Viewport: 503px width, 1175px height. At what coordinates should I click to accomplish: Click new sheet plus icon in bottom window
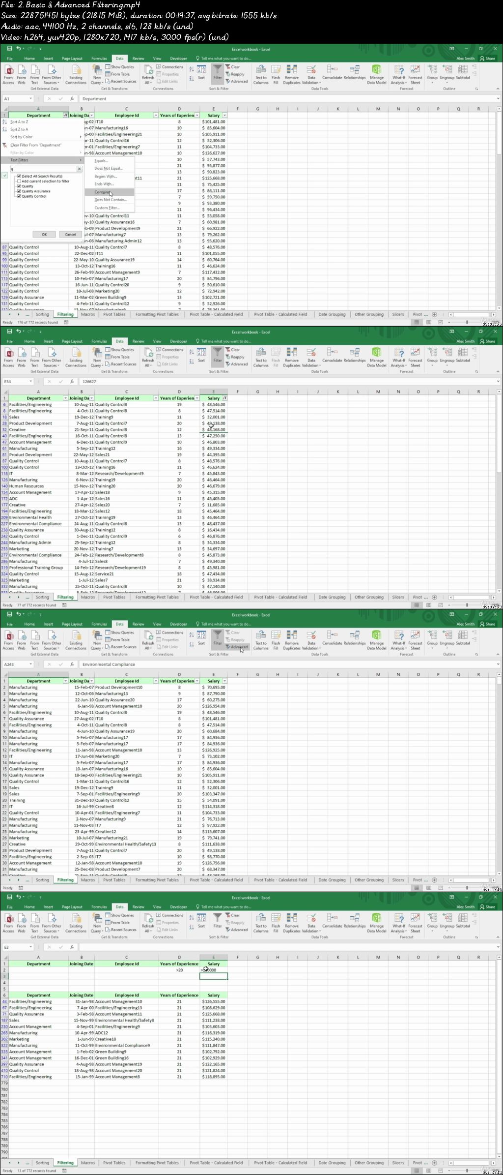pos(434,1163)
